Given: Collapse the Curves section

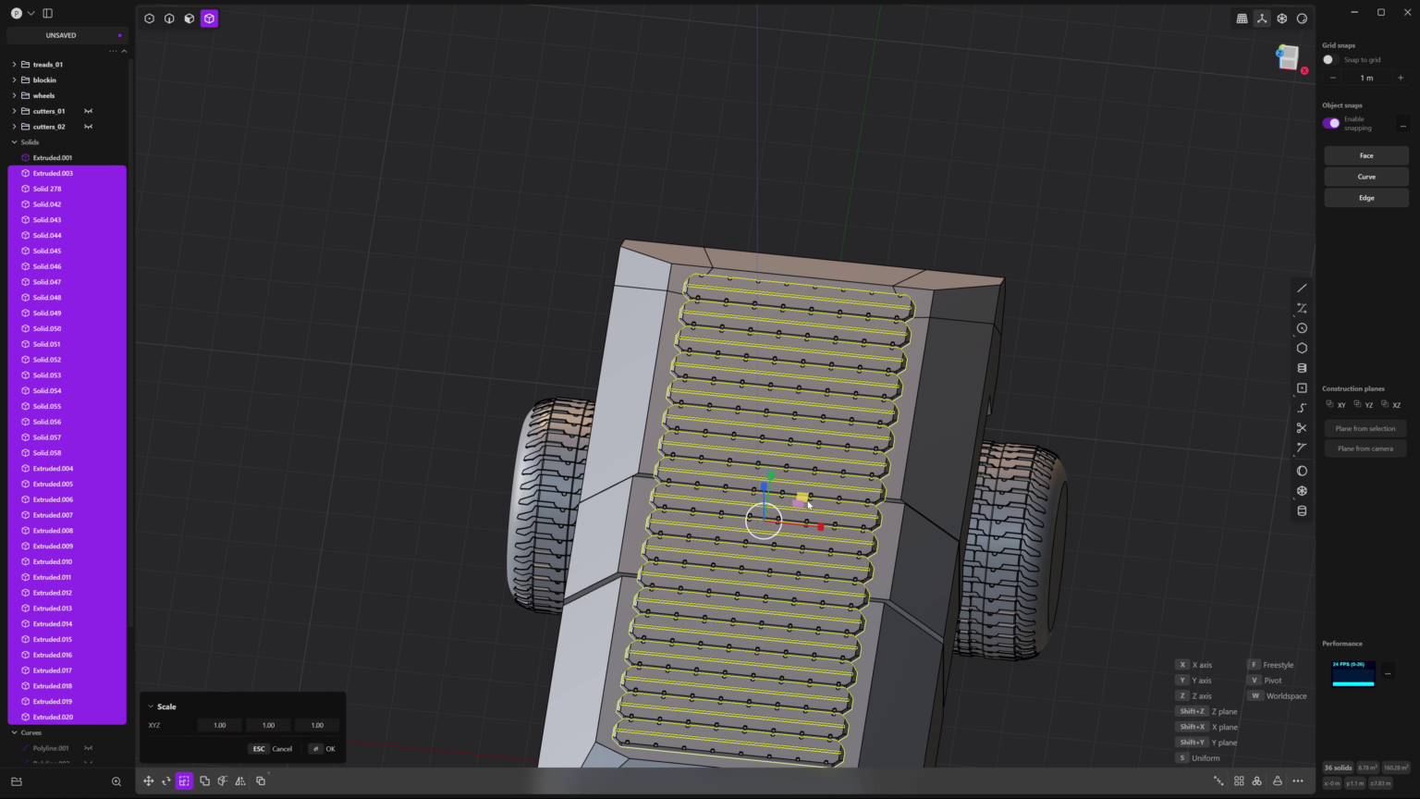Looking at the screenshot, I should click(14, 732).
